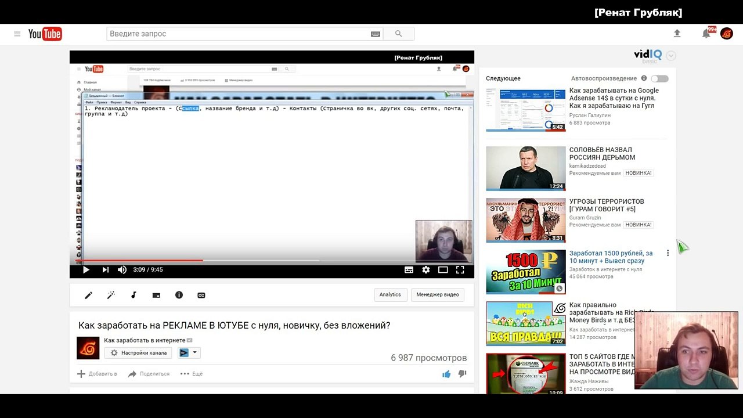Switch to theater mode
This screenshot has width=743, height=418.
(x=443, y=269)
